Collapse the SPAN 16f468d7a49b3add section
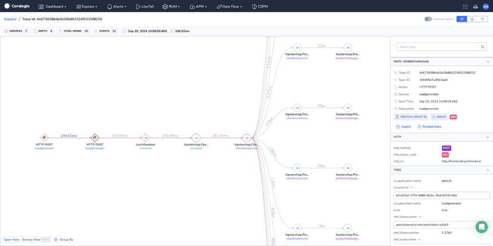The image size is (493, 246). 488,62
